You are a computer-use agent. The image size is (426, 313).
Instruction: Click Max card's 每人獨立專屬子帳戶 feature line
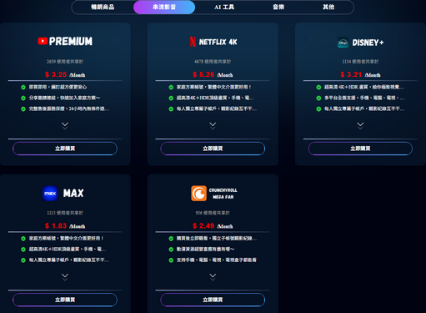69,260
